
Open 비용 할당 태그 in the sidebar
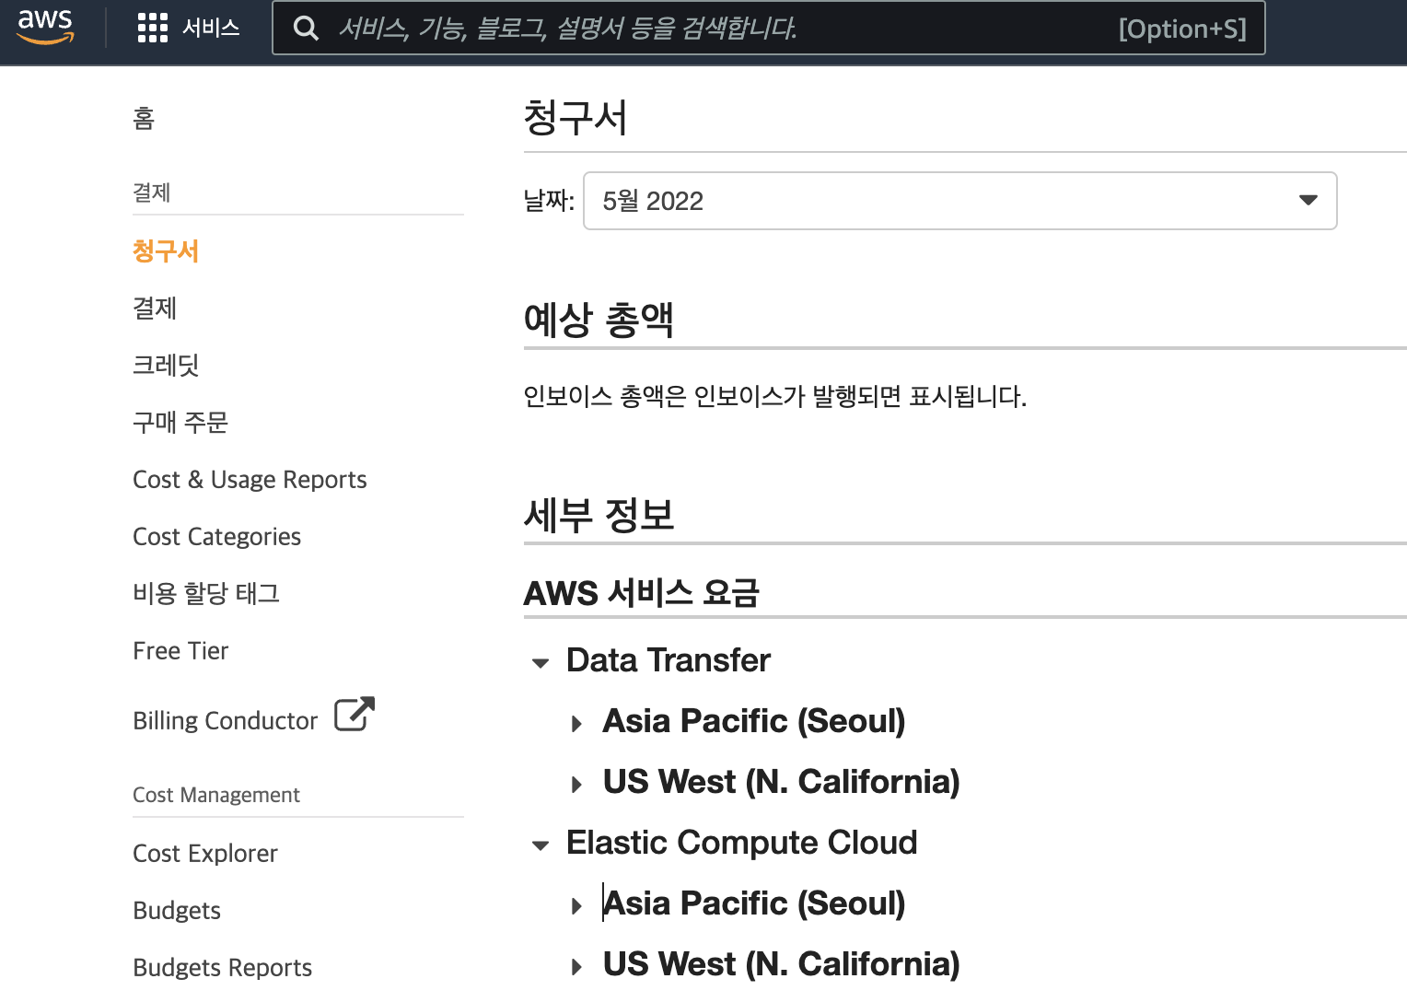click(206, 593)
